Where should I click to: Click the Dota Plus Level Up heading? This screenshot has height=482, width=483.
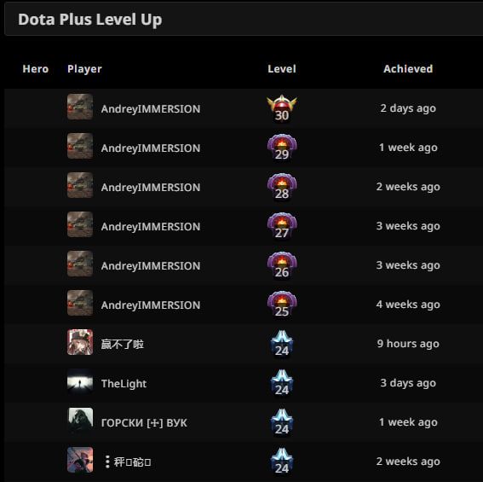coord(90,20)
